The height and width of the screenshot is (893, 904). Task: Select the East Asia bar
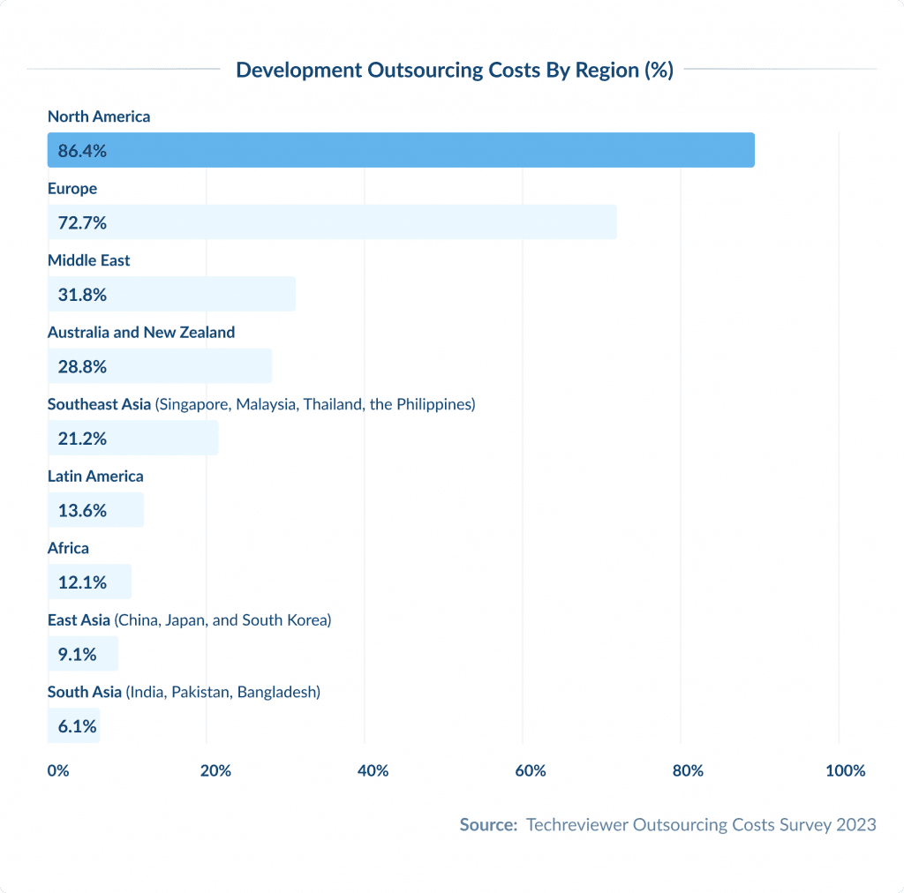pyautogui.click(x=82, y=653)
